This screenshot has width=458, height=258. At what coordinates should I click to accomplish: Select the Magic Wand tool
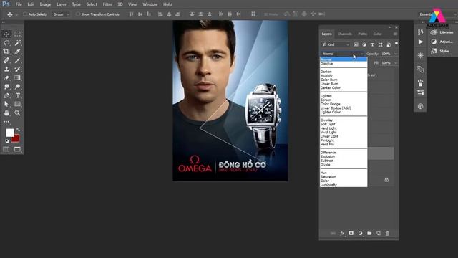tap(17, 43)
